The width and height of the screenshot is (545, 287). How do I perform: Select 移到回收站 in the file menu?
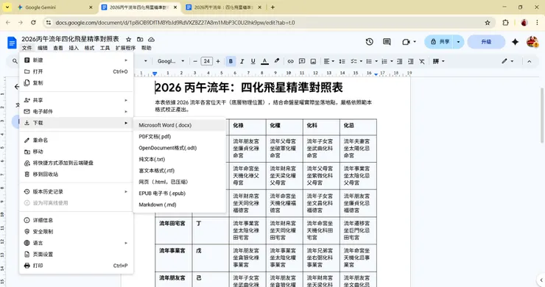(x=76, y=174)
